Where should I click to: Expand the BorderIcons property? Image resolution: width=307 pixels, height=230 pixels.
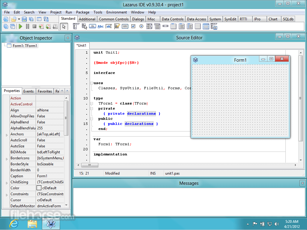(7, 159)
